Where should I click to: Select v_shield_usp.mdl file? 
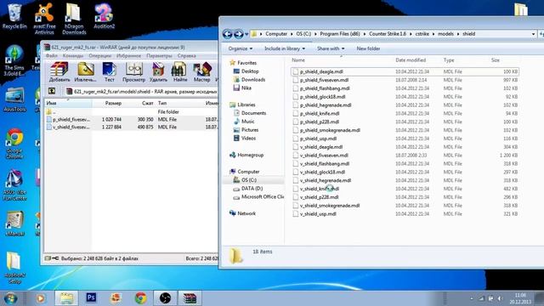pyautogui.click(x=405, y=214)
